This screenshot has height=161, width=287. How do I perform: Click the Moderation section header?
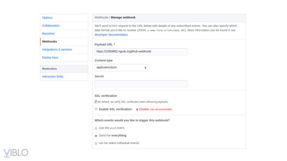(50, 69)
